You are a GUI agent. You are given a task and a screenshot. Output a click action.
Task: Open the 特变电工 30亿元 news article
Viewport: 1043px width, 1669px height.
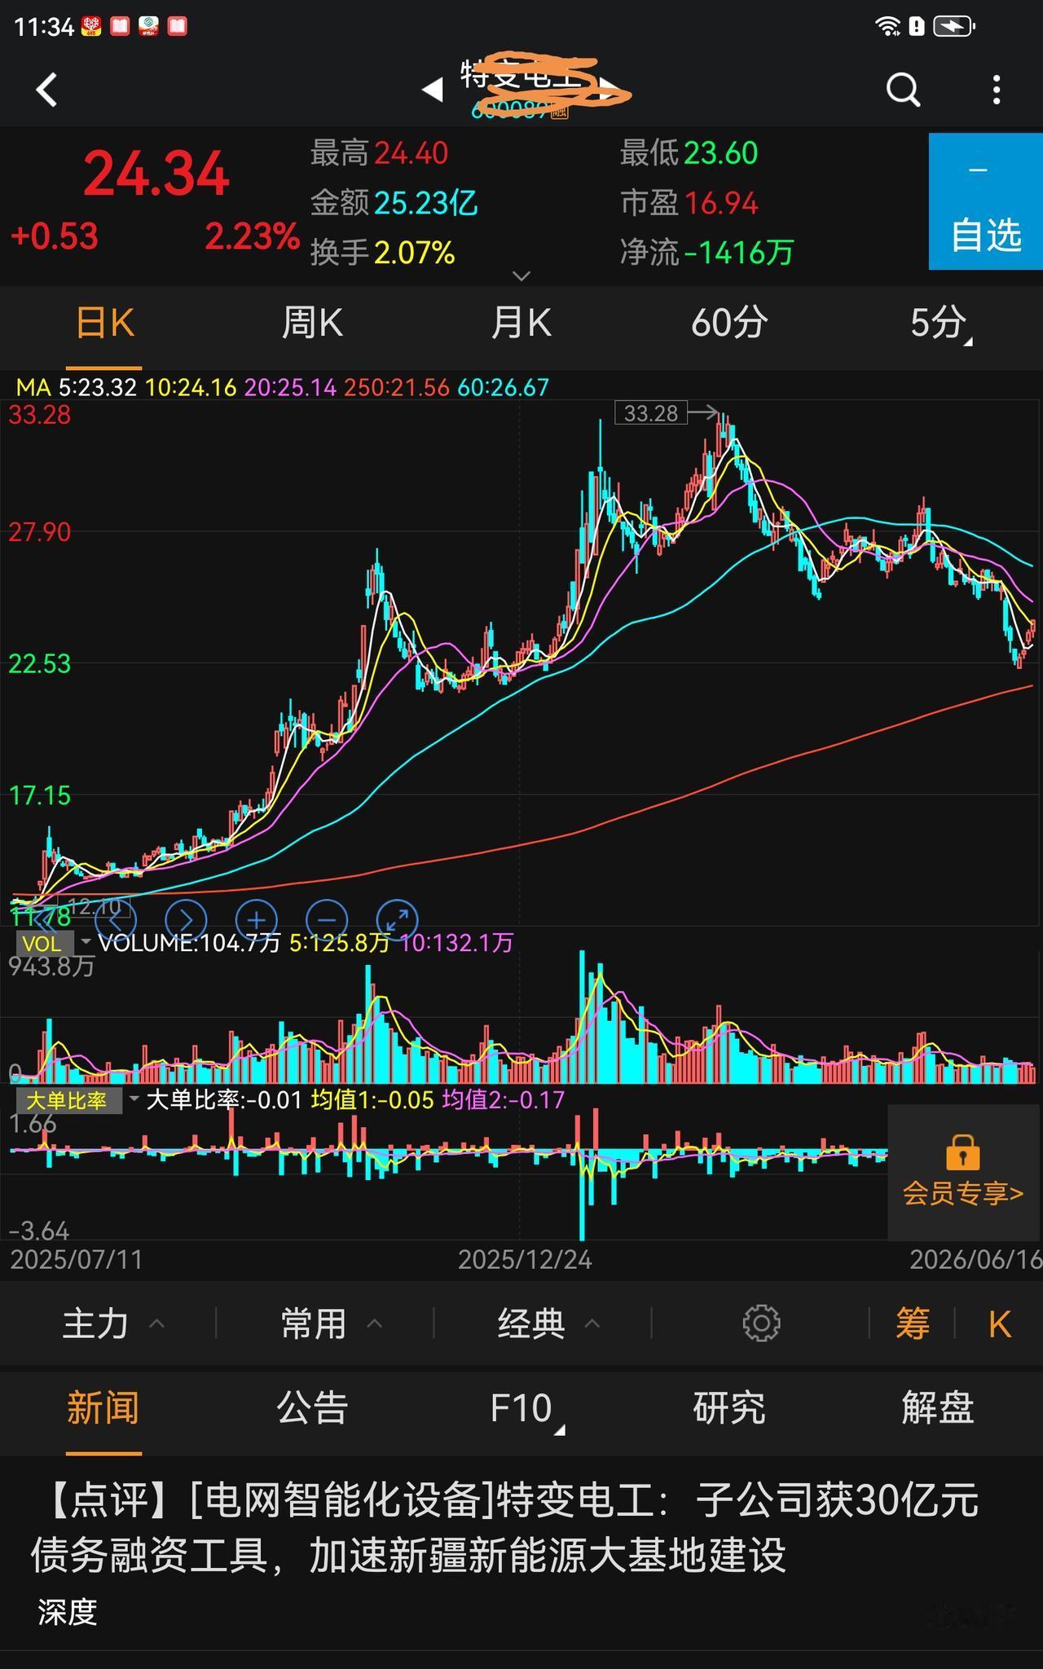pyautogui.click(x=505, y=1528)
